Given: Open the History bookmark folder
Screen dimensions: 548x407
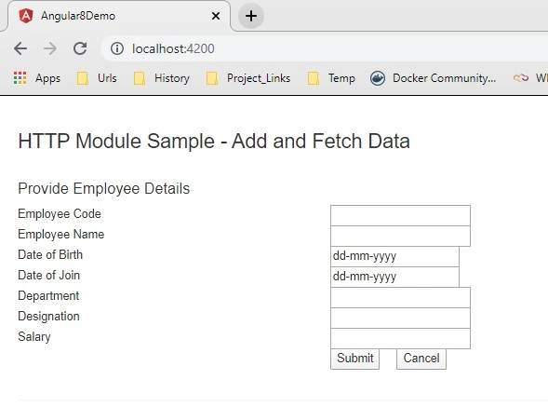Looking at the screenshot, I should click(162, 77).
